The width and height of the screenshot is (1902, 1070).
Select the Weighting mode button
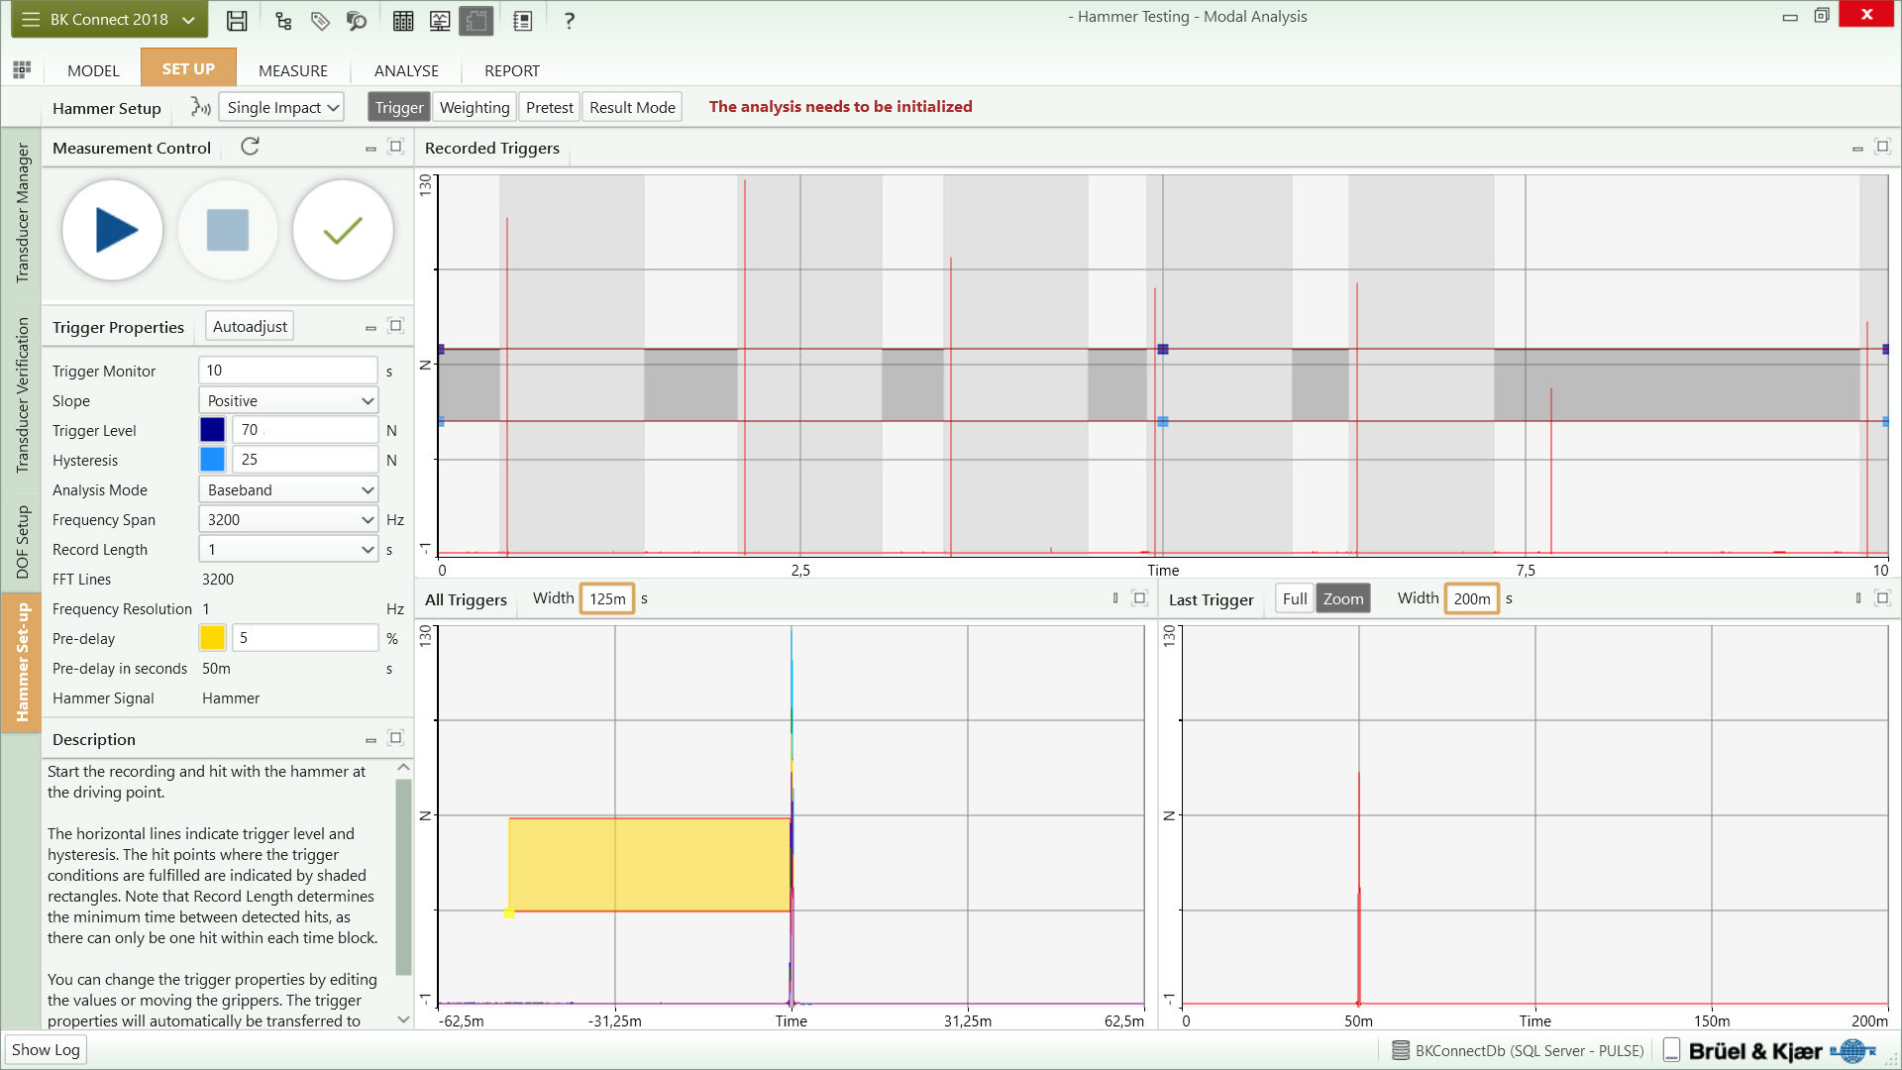click(x=474, y=107)
